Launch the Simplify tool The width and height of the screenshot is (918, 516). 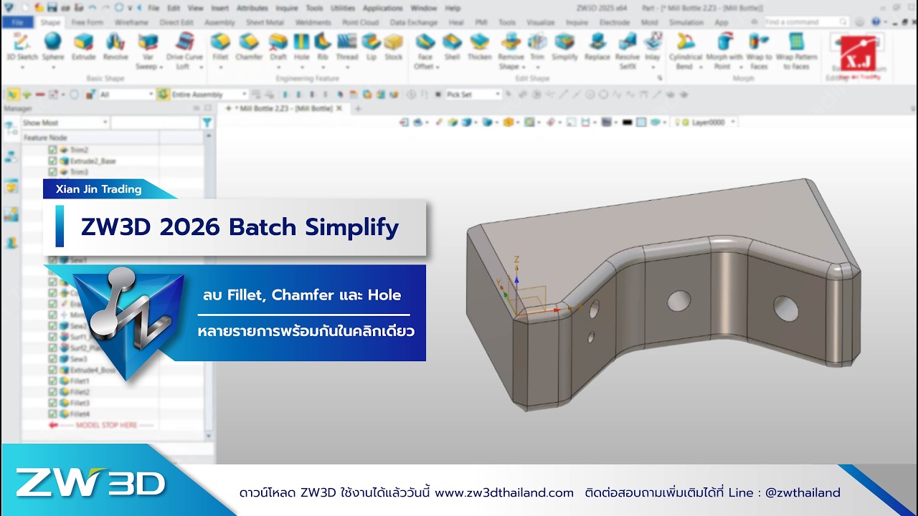565,47
